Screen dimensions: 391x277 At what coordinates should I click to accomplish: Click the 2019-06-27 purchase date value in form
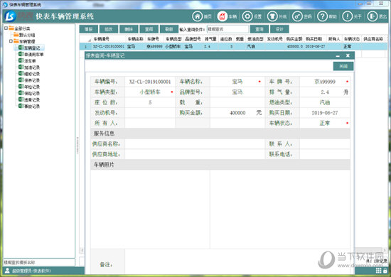click(x=325, y=113)
